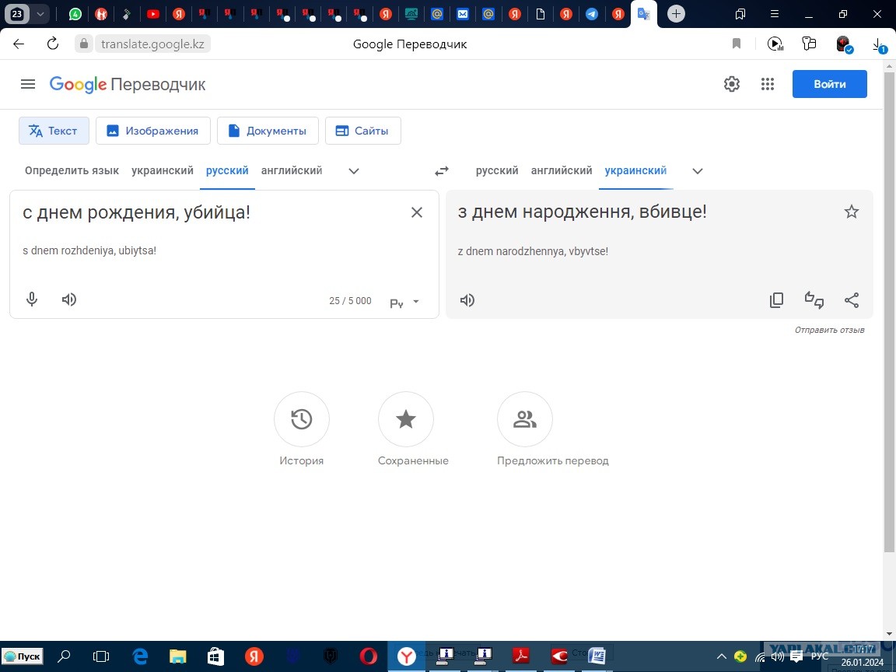Open taskbar search magnifier
Image resolution: width=896 pixels, height=672 pixels.
[x=64, y=656]
